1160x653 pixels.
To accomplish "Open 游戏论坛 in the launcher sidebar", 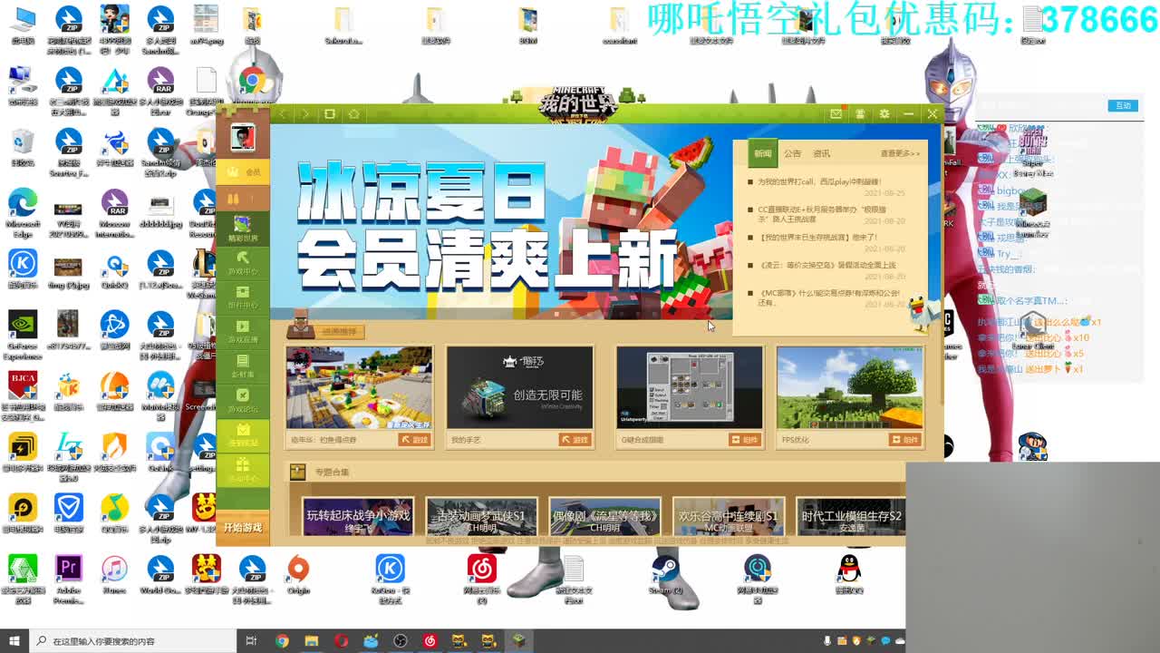I will point(243,401).
